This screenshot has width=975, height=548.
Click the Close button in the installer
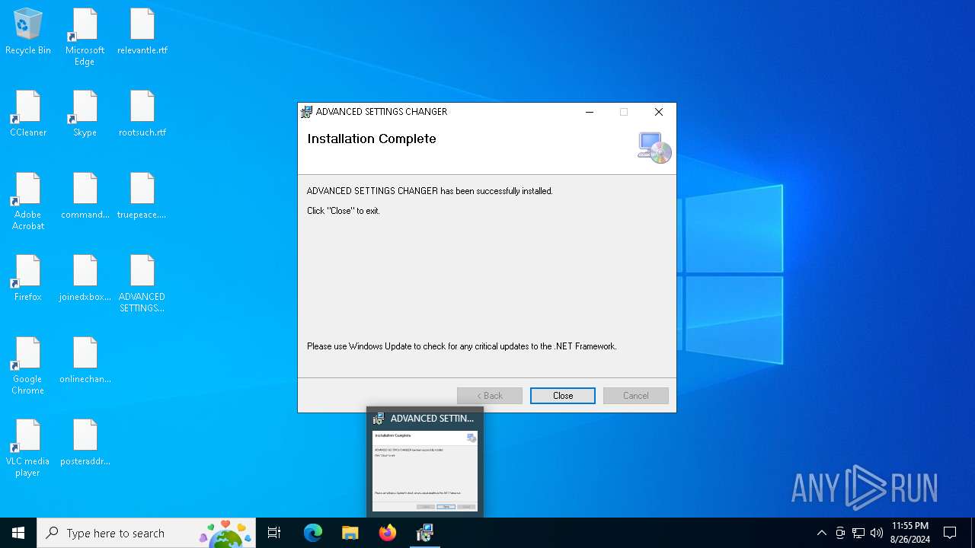tap(563, 396)
